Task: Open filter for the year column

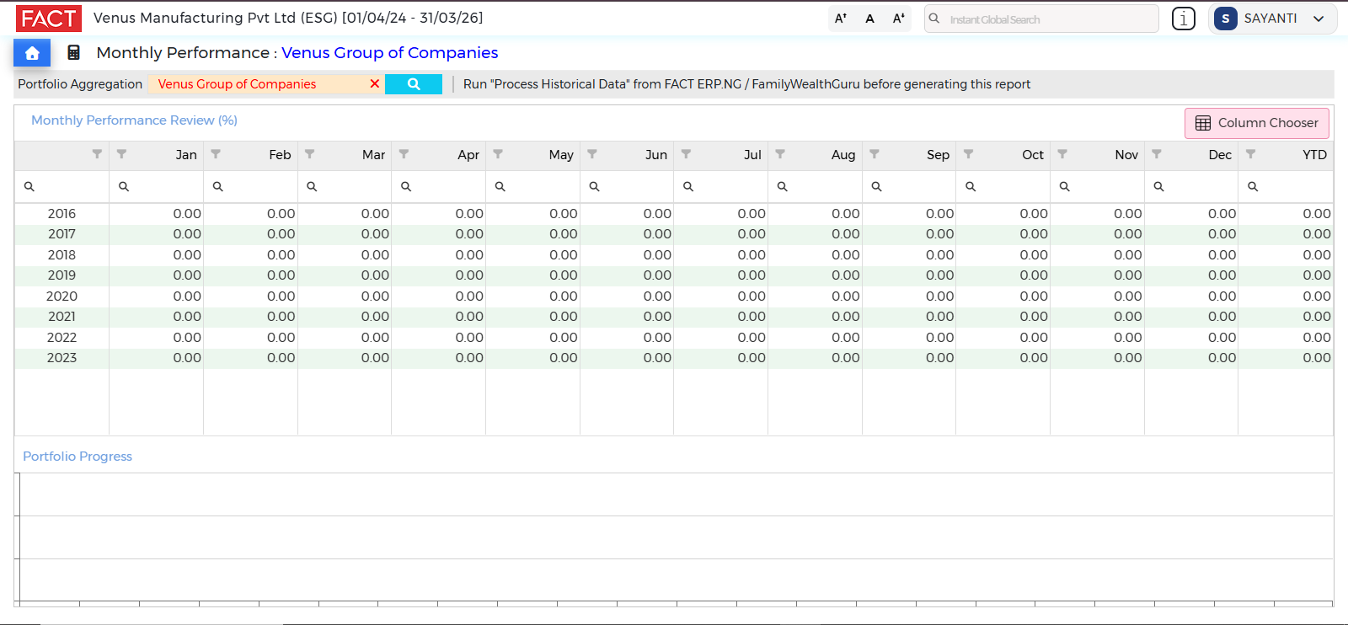Action: pos(97,154)
